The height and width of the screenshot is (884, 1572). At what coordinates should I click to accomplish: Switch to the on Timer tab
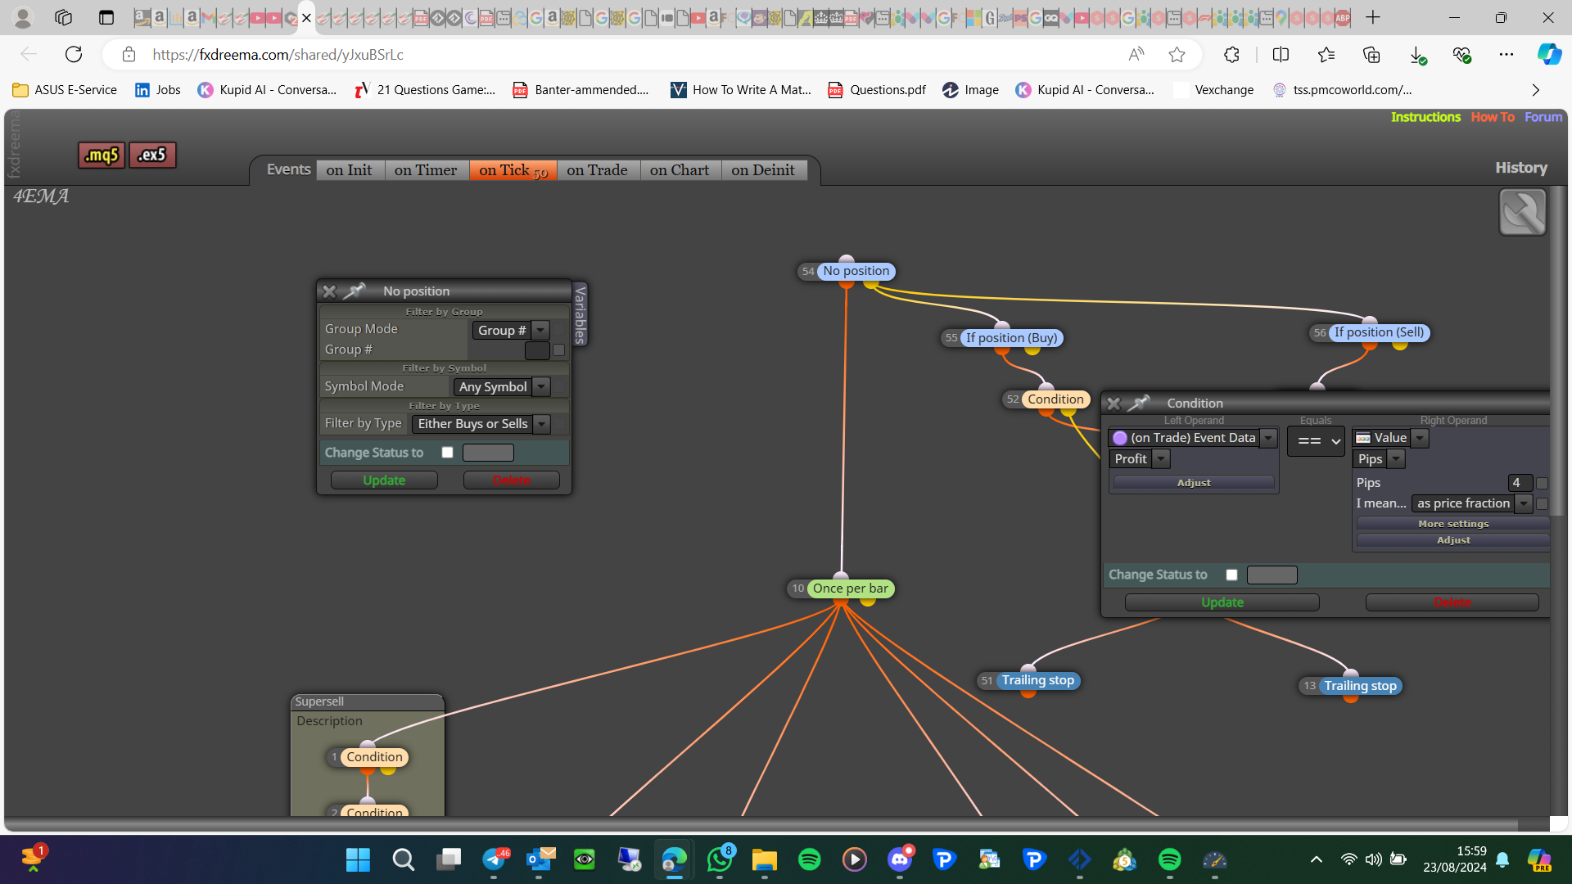point(426,169)
